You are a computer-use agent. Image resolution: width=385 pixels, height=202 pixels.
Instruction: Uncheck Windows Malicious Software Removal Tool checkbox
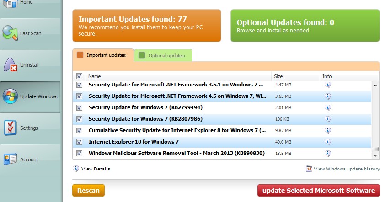[79, 153]
